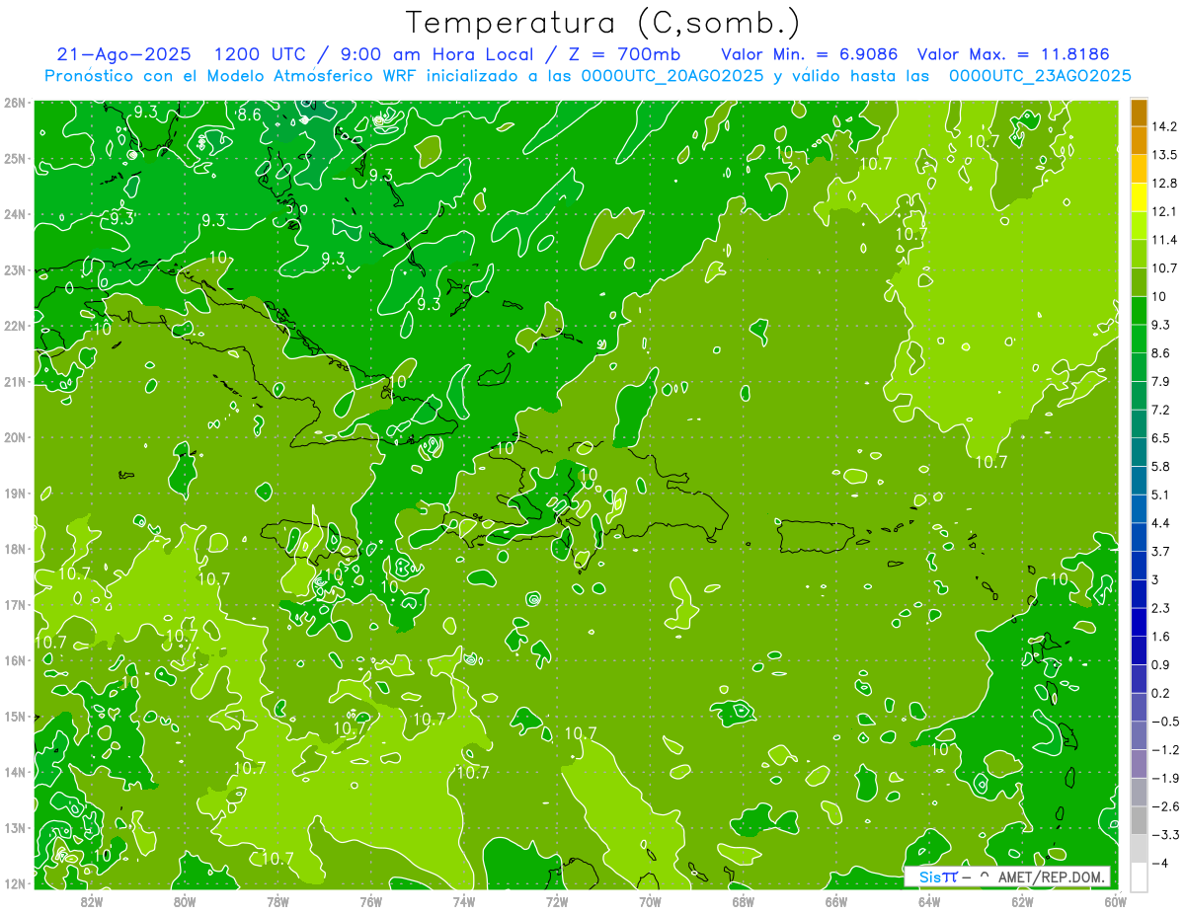The width and height of the screenshot is (1185, 915).
Task: Pick the teal swatch between 6.5 and 5.8
Action: click(1139, 452)
